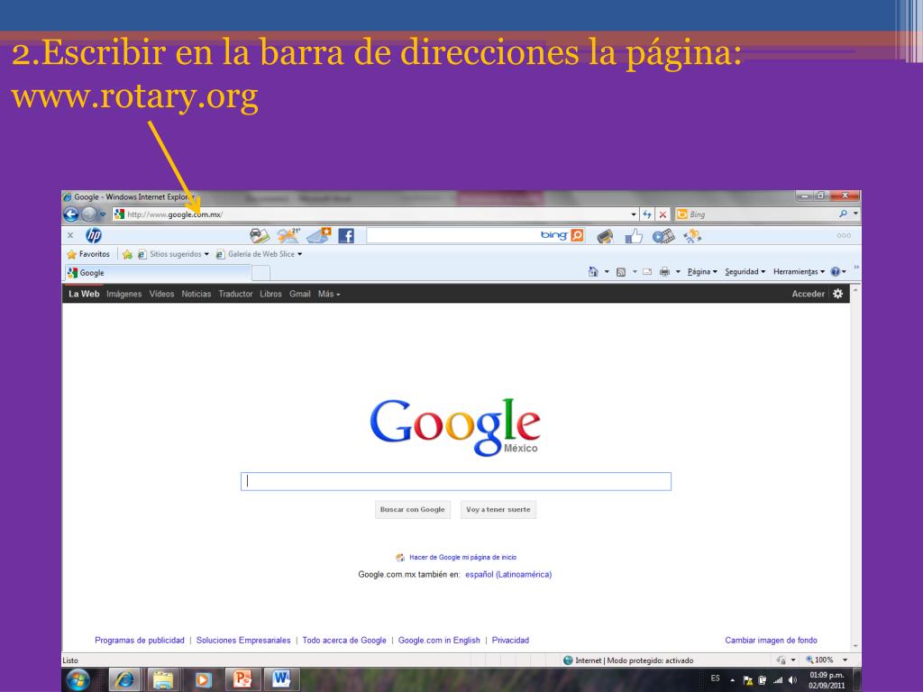The image size is (923, 692).
Task: Open the Sitios sugeridos dropdown
Action: pos(174,254)
